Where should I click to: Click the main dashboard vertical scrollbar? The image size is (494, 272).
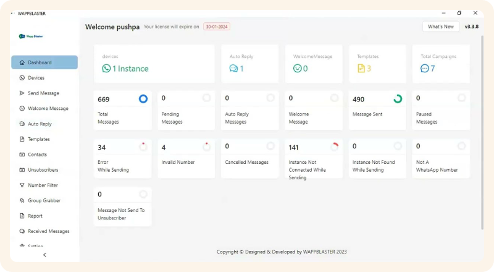(x=482, y=132)
